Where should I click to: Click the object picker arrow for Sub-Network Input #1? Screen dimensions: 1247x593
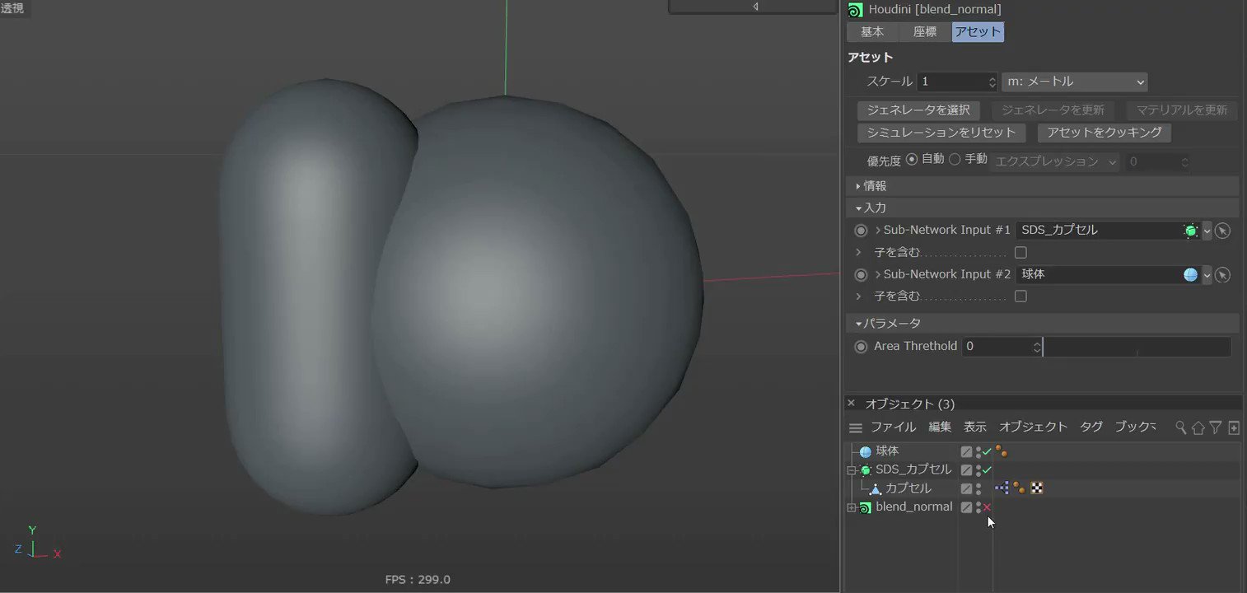(x=1223, y=231)
